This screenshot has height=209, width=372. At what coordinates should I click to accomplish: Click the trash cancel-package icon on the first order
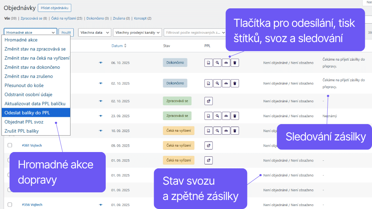click(x=234, y=62)
